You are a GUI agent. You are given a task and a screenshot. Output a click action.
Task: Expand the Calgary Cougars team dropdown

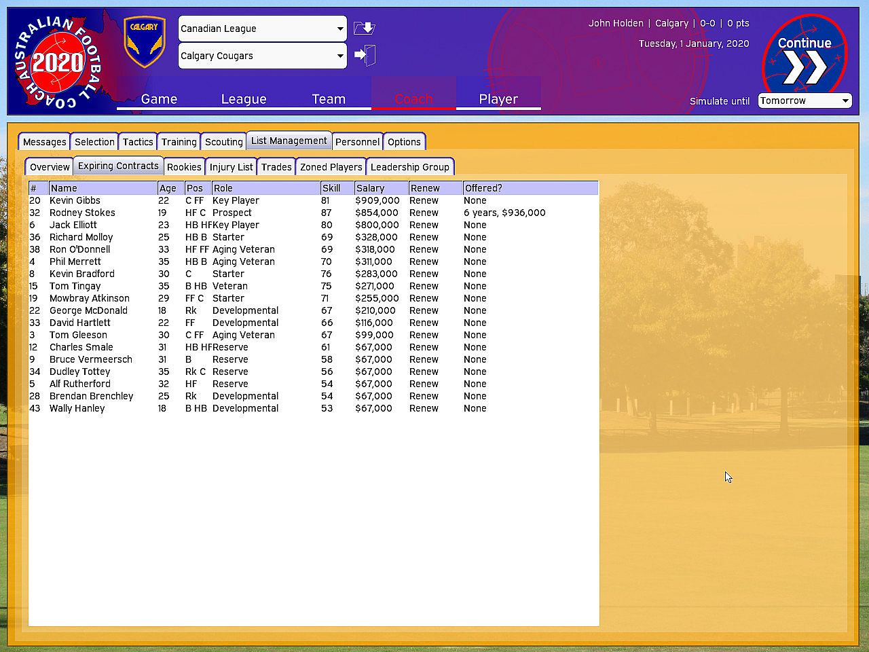pyautogui.click(x=262, y=56)
